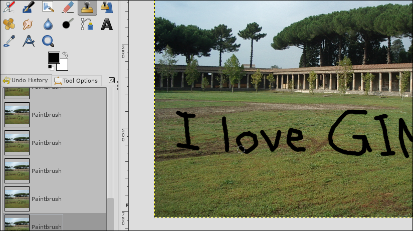Select the MyPaint Brush tool
The width and height of the screenshot is (413, 231).
48,7
